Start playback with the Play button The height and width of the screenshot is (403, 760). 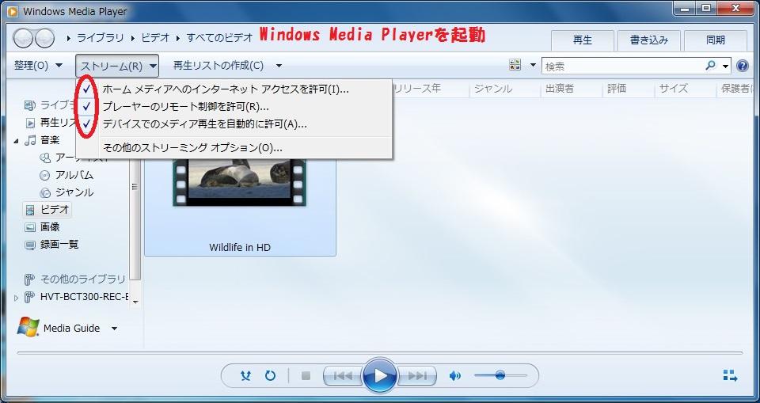pos(381,375)
